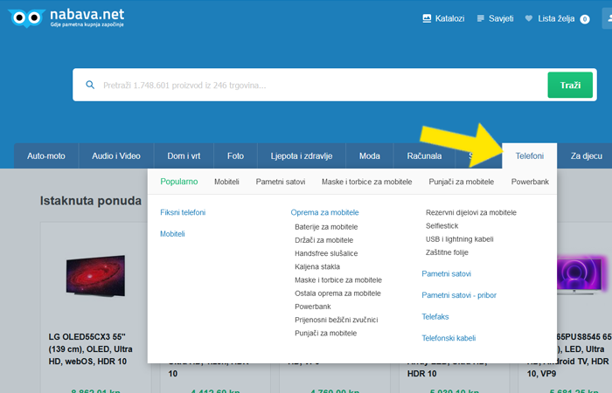612x393 pixels.
Task: Open Oprema za mobitele heading link
Action: click(x=324, y=212)
